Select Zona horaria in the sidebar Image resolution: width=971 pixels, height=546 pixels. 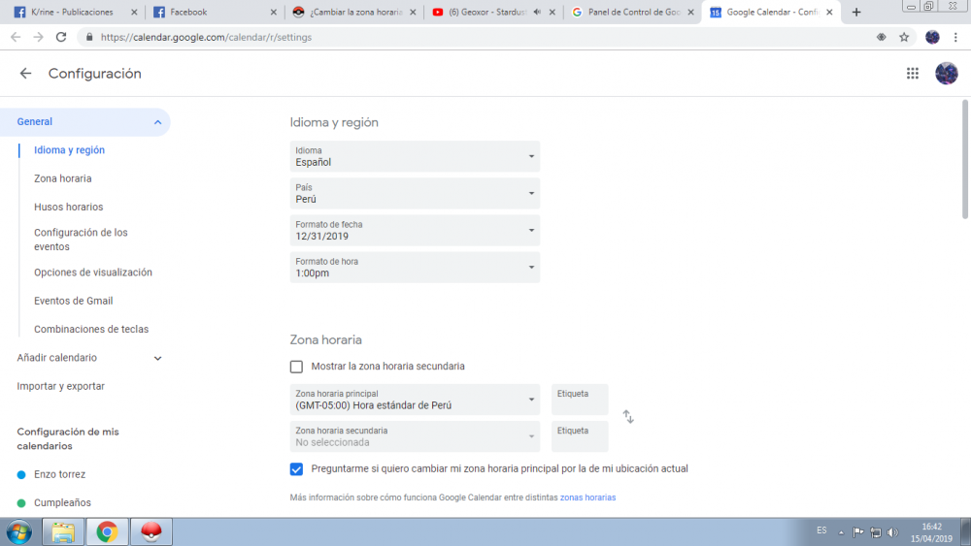pos(63,178)
